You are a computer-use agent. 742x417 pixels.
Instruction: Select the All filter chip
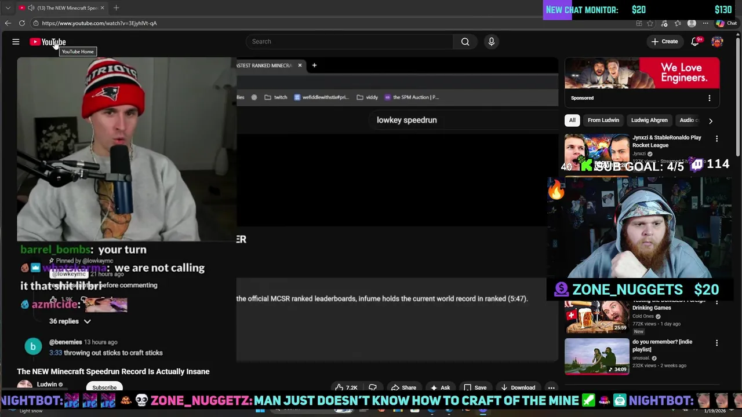(572, 120)
